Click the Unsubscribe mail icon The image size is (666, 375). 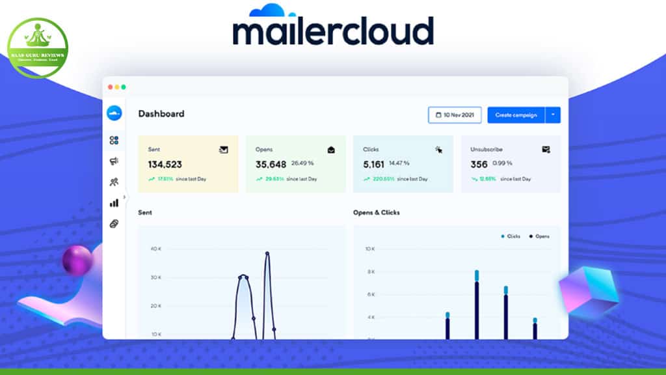[x=546, y=149]
